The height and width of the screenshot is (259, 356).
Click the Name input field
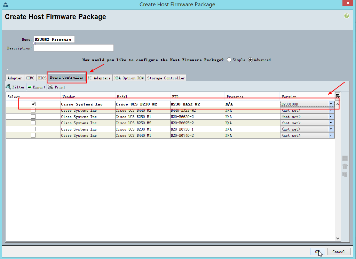[54, 39]
